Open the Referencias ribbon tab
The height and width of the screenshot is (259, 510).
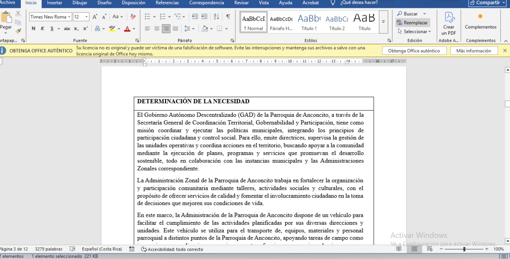[x=167, y=3]
